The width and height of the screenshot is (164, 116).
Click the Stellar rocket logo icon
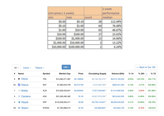point(19,90)
